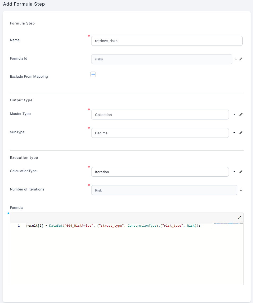Click the formula editor minimap at top right
Screen dimensions: 253x303
[226, 224]
